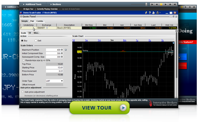
Task: Open the Scale tab
Action: [23, 33]
